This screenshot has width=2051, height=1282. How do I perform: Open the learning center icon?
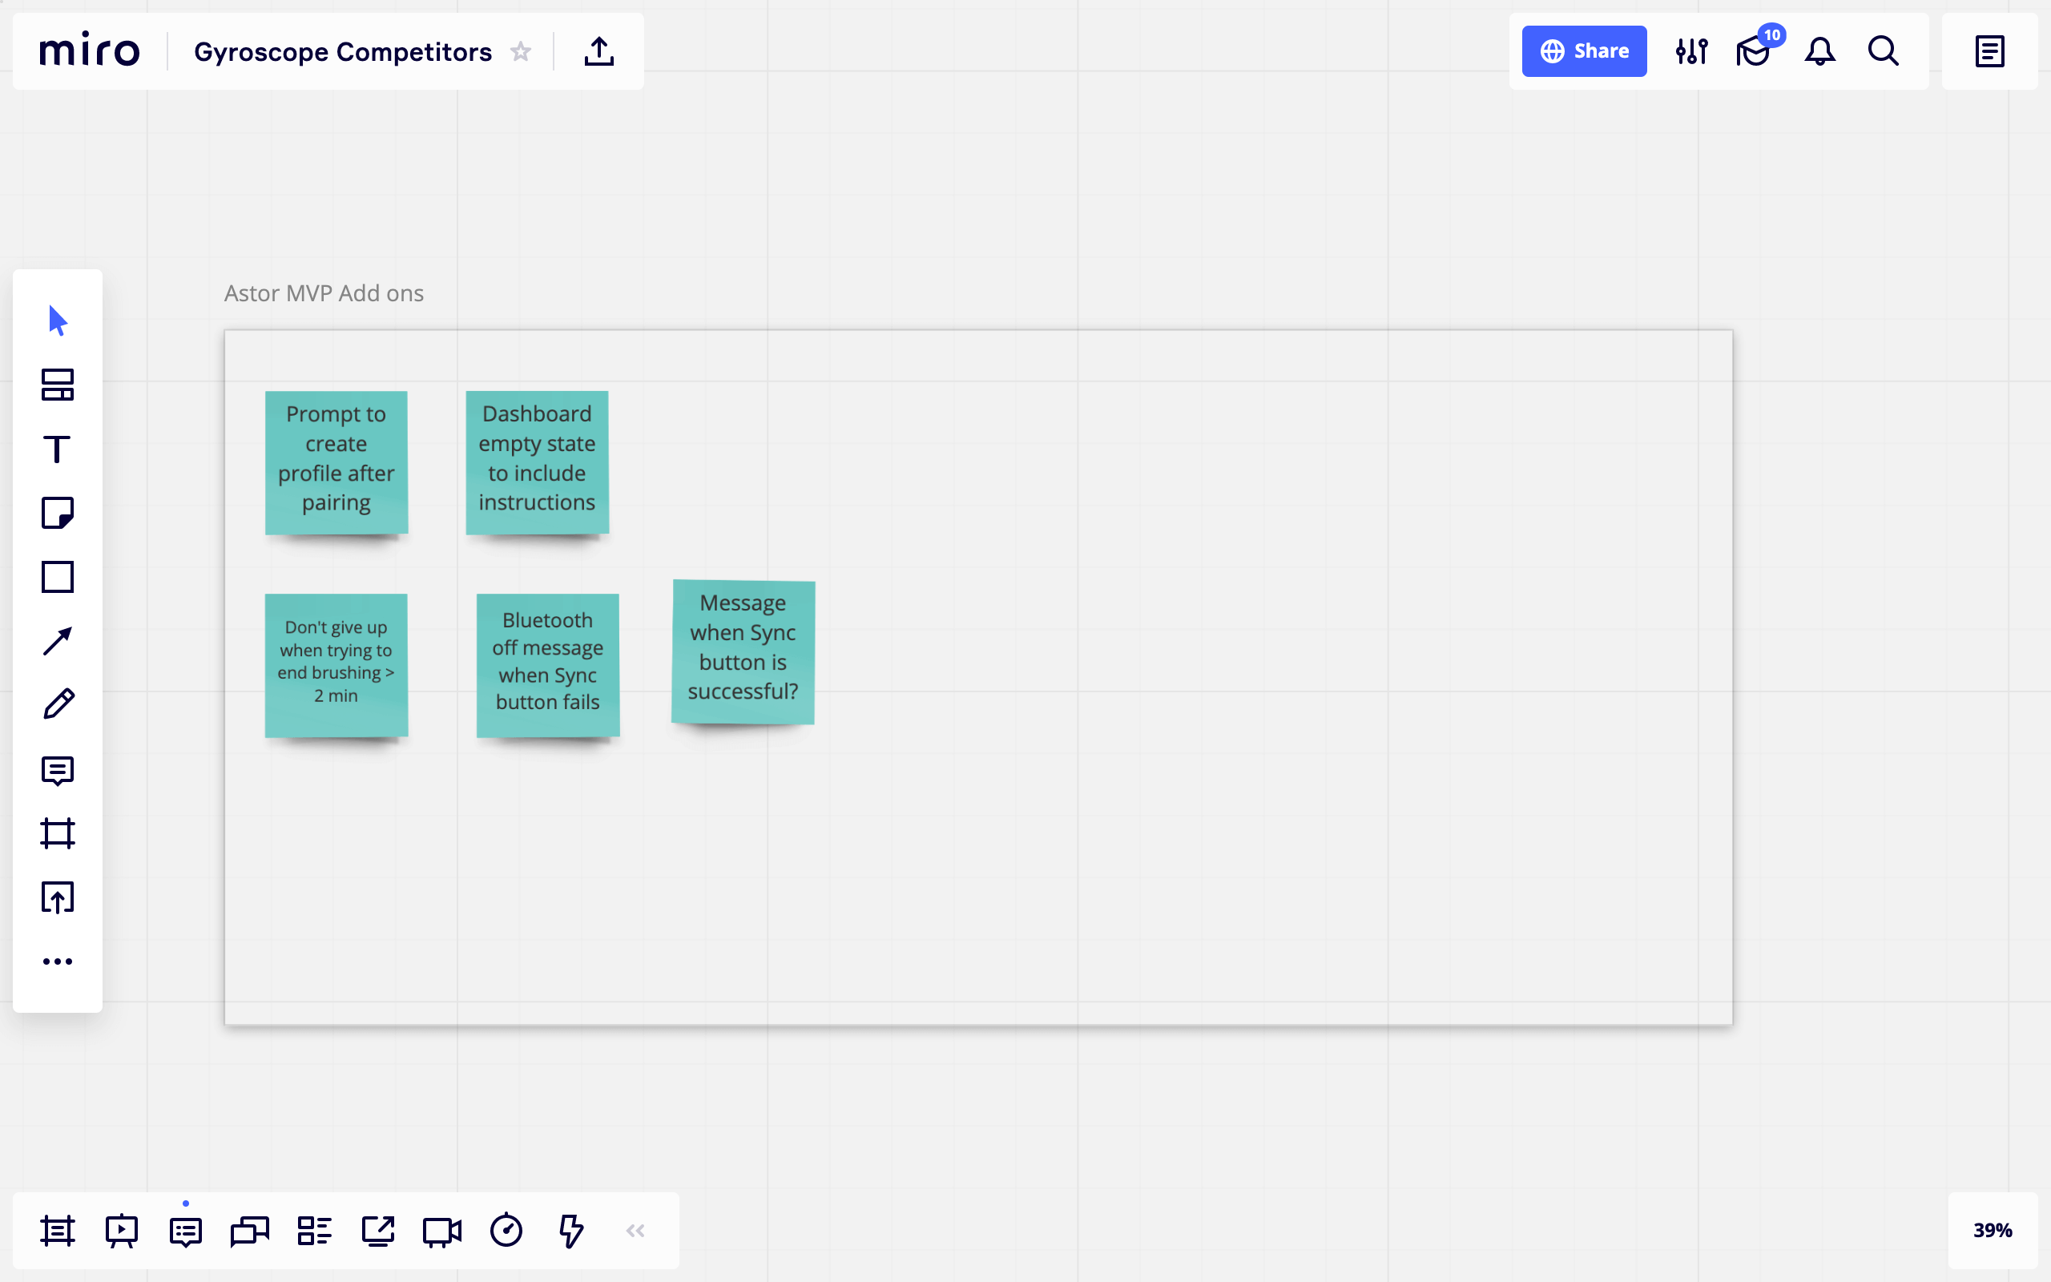point(1755,50)
